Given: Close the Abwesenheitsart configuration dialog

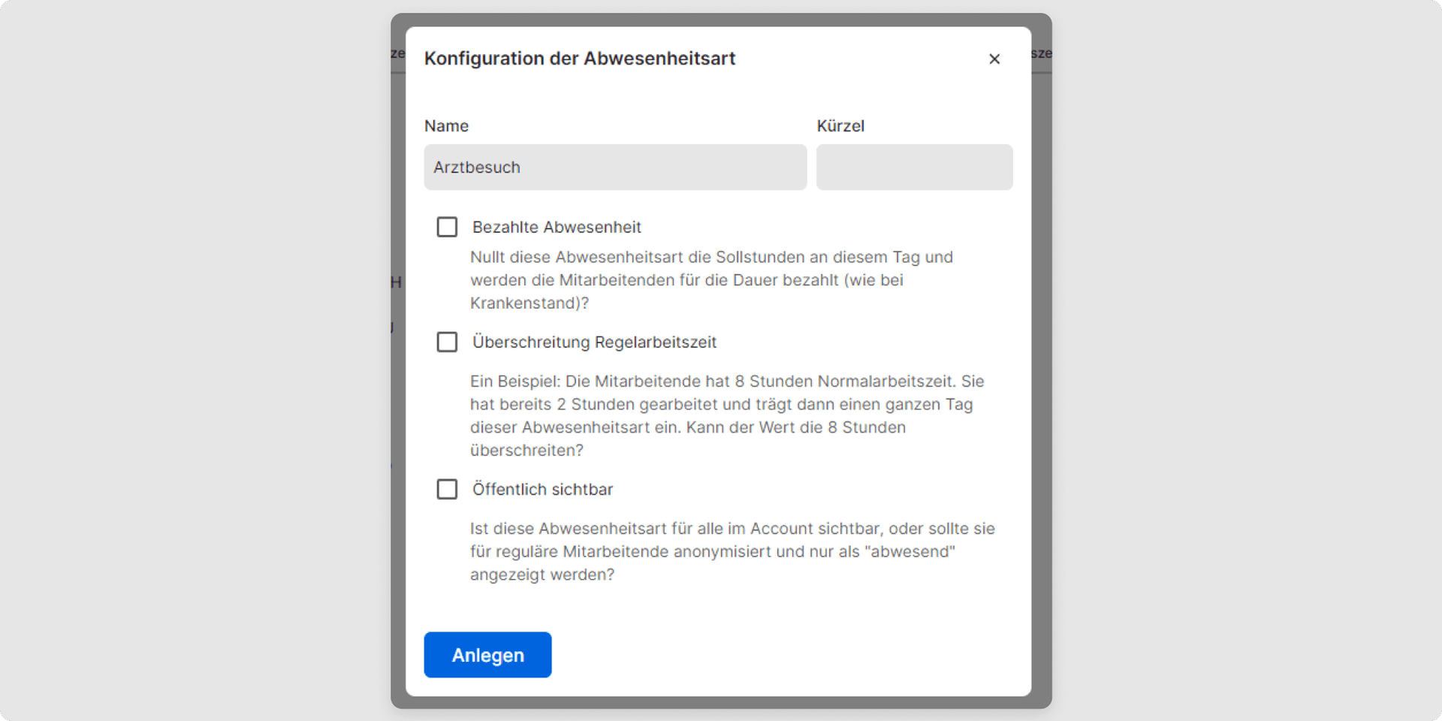Looking at the screenshot, I should click(x=994, y=59).
